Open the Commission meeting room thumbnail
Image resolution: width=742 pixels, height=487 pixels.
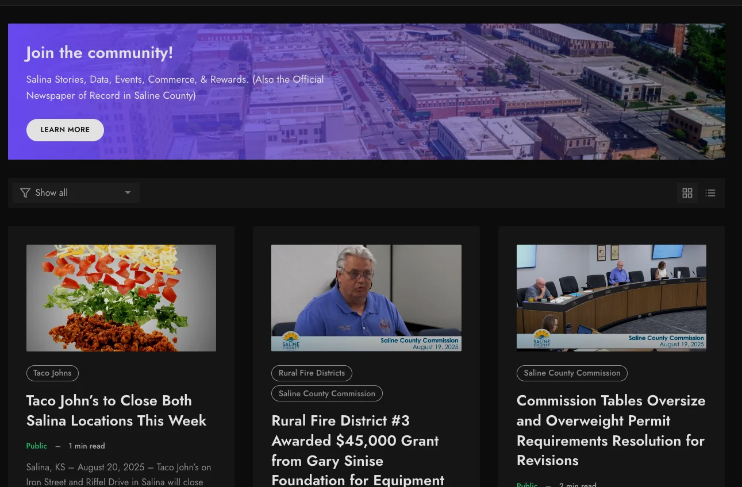pyautogui.click(x=612, y=298)
